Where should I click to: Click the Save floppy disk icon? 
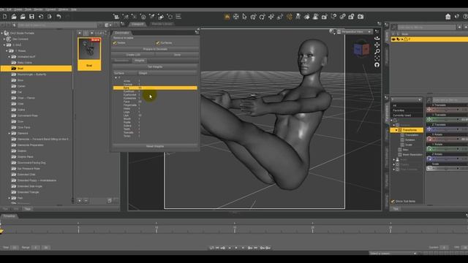[31, 17]
